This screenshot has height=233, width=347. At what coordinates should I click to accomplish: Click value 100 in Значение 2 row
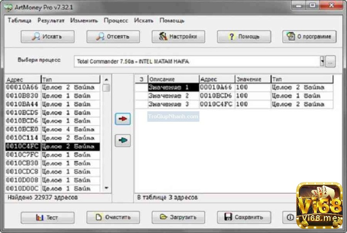[253, 96]
